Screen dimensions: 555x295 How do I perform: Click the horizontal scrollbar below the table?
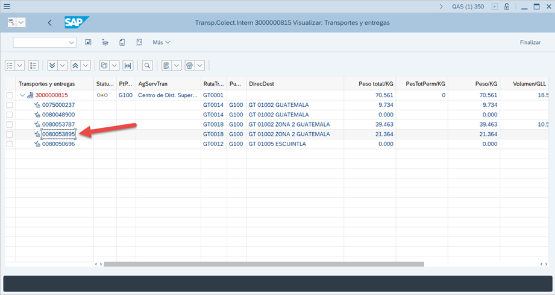pos(263,264)
